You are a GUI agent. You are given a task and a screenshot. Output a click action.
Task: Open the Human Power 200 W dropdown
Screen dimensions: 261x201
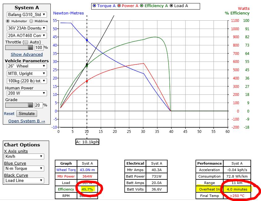pos(27,93)
